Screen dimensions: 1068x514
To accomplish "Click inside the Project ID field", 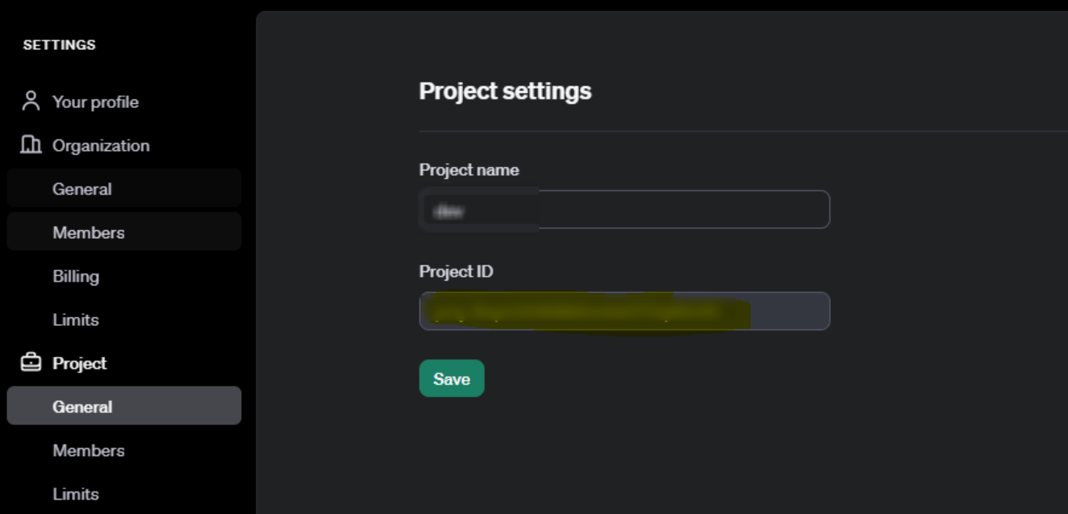I will [624, 311].
